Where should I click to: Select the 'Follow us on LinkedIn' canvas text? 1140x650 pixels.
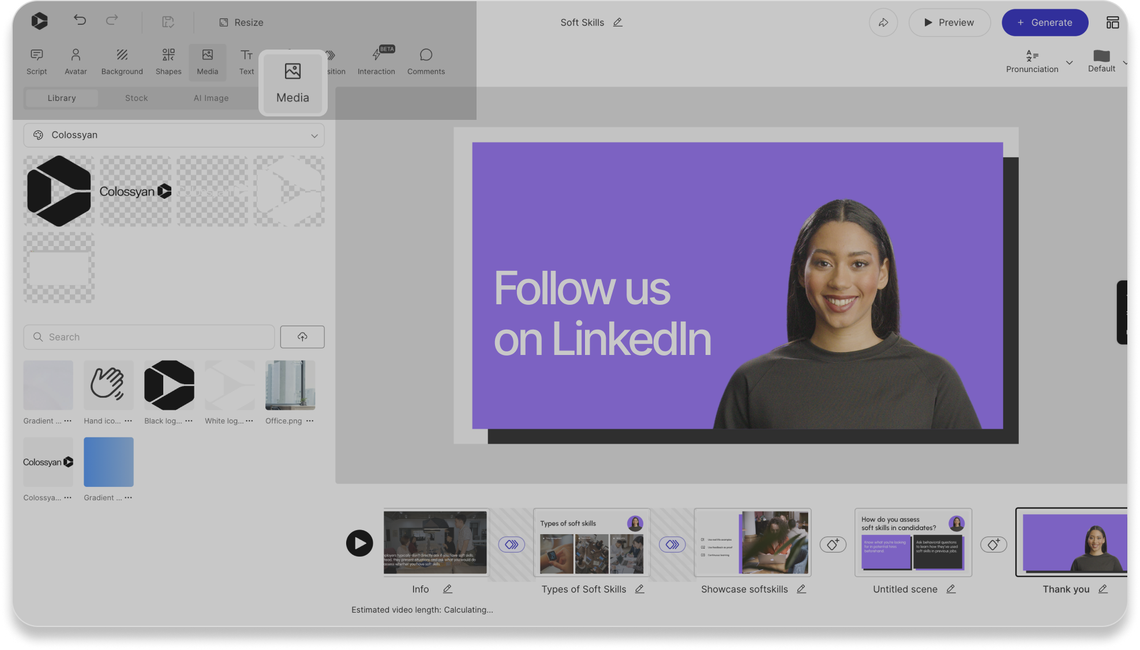click(x=602, y=313)
